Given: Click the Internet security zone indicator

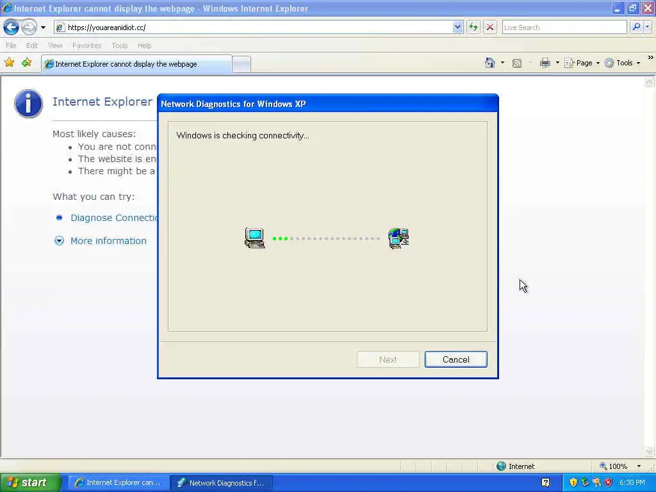Looking at the screenshot, I should pyautogui.click(x=516, y=466).
